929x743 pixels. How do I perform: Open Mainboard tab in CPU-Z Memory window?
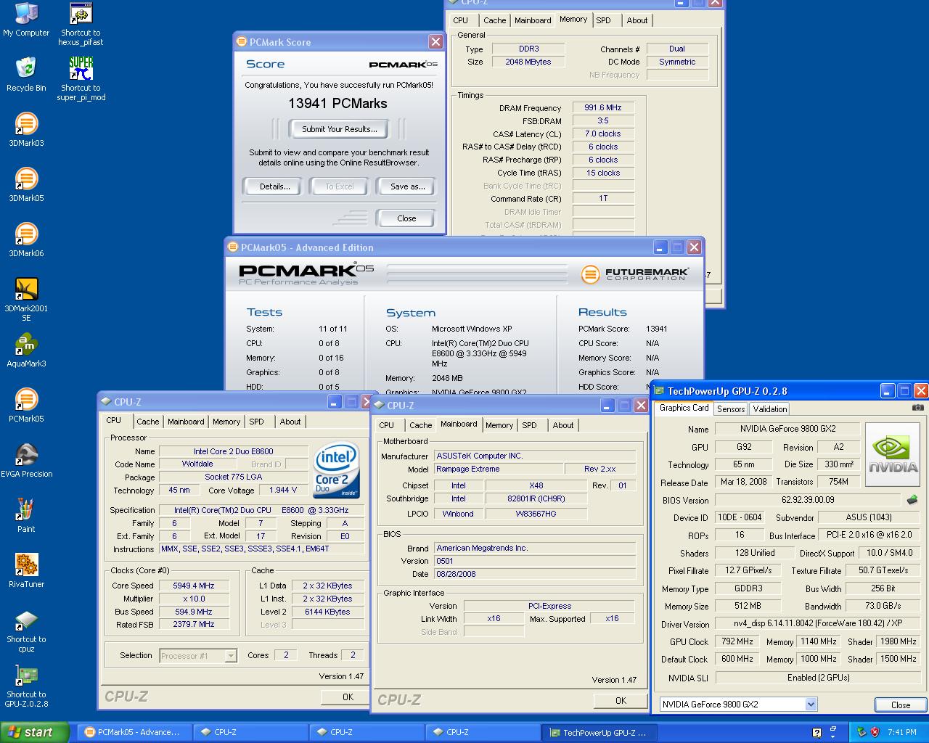pos(533,20)
